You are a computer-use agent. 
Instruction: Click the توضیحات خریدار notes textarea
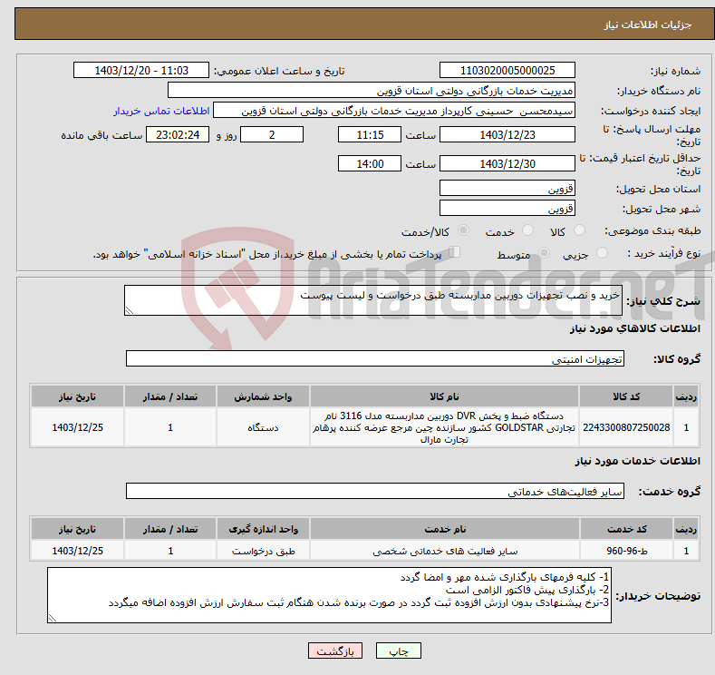pyautogui.click(x=329, y=595)
